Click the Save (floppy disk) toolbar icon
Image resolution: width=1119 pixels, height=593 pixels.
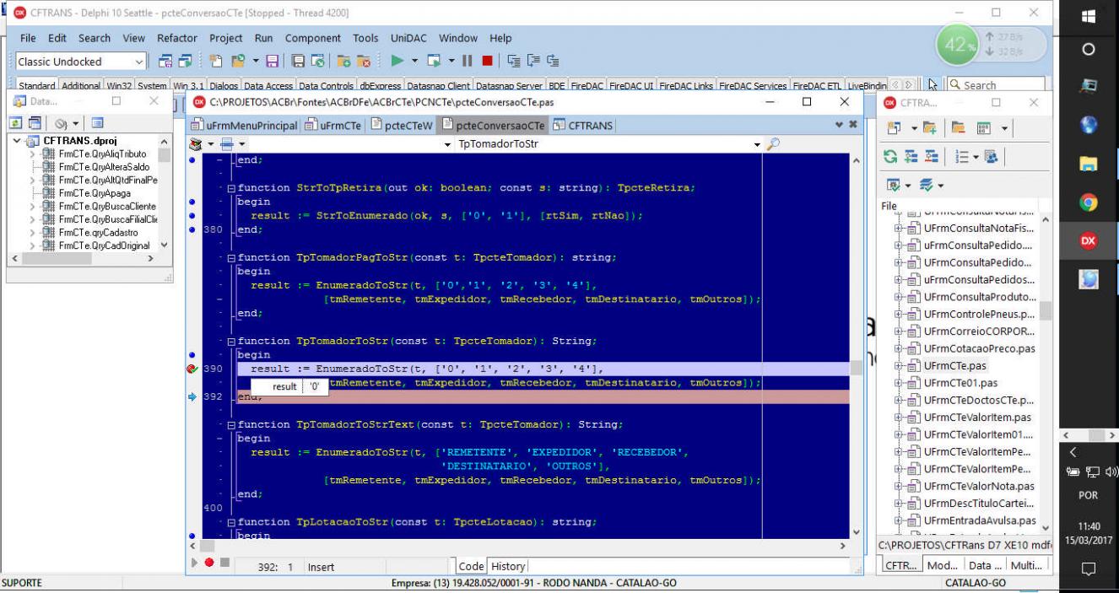click(x=272, y=61)
